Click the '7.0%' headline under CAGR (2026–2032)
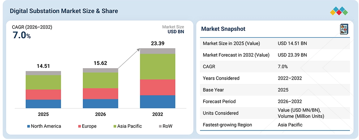The image size is (359, 140). pos(21,36)
